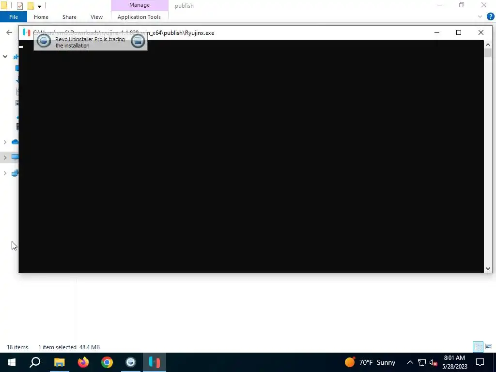This screenshot has width=496, height=372.
Task: Click console scrollbar down arrow
Action: [488, 268]
